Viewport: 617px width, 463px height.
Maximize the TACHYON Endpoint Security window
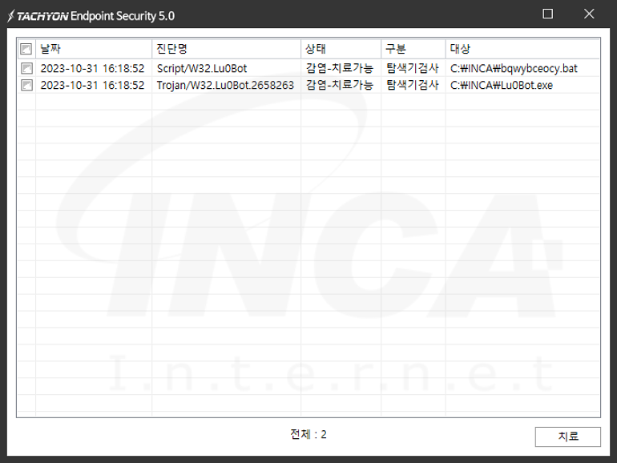(548, 14)
